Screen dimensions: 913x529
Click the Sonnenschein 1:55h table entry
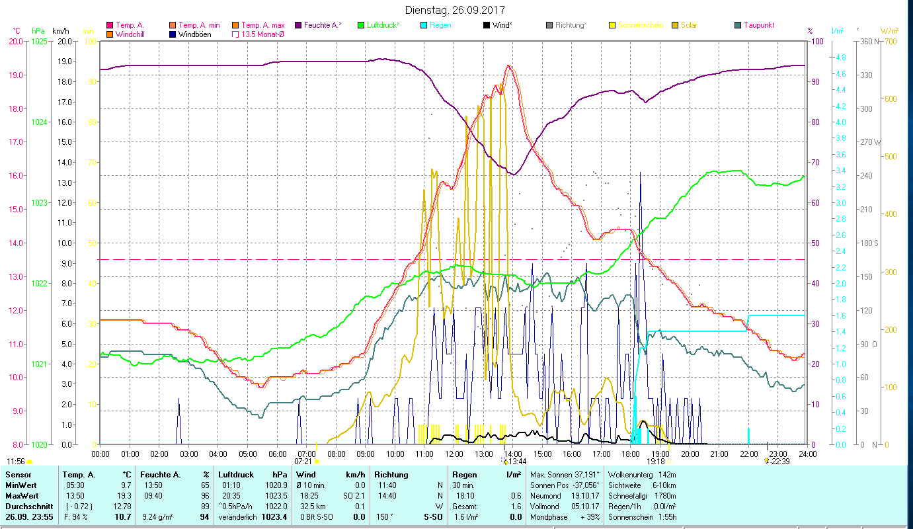[x=642, y=517]
